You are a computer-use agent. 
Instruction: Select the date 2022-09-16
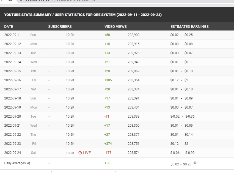point(13,80)
